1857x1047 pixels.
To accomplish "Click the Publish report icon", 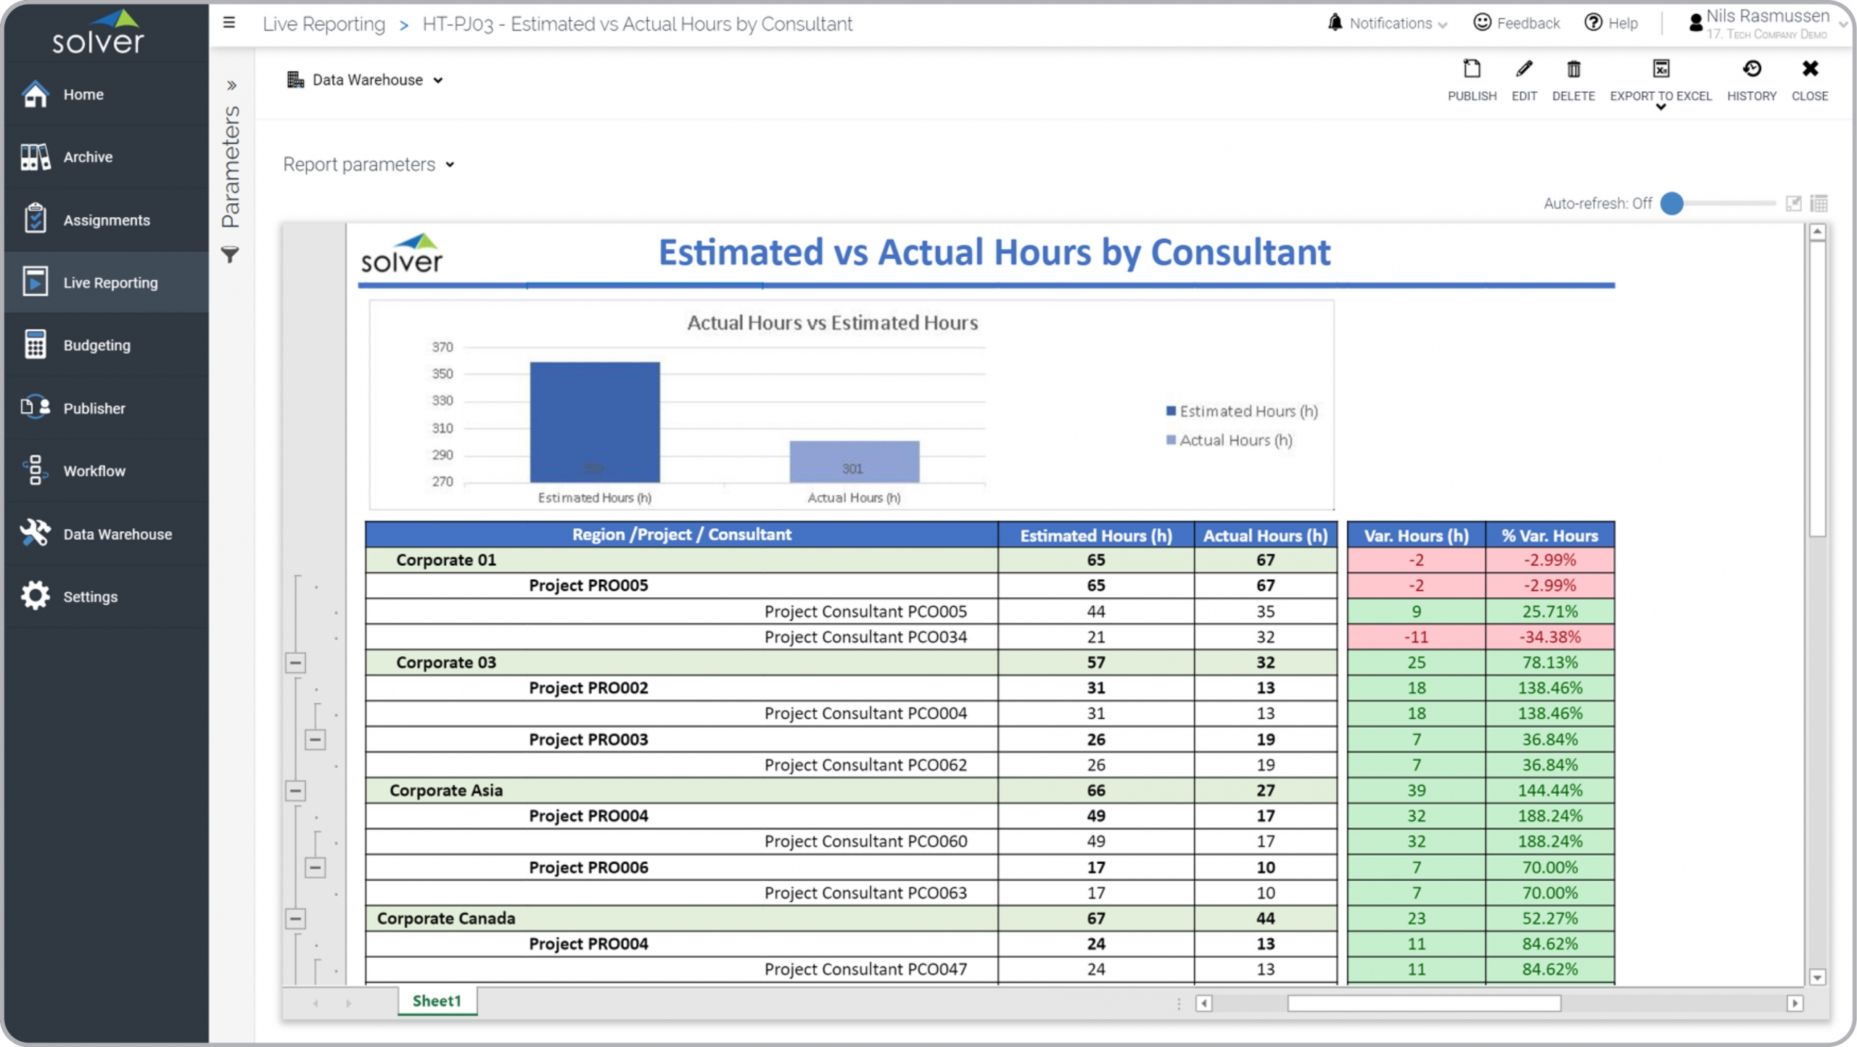I will (1471, 70).
